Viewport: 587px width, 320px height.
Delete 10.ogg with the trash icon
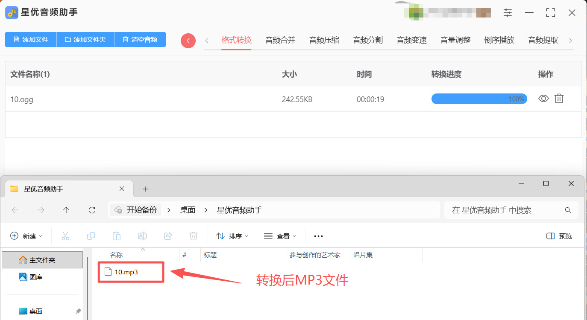click(559, 99)
